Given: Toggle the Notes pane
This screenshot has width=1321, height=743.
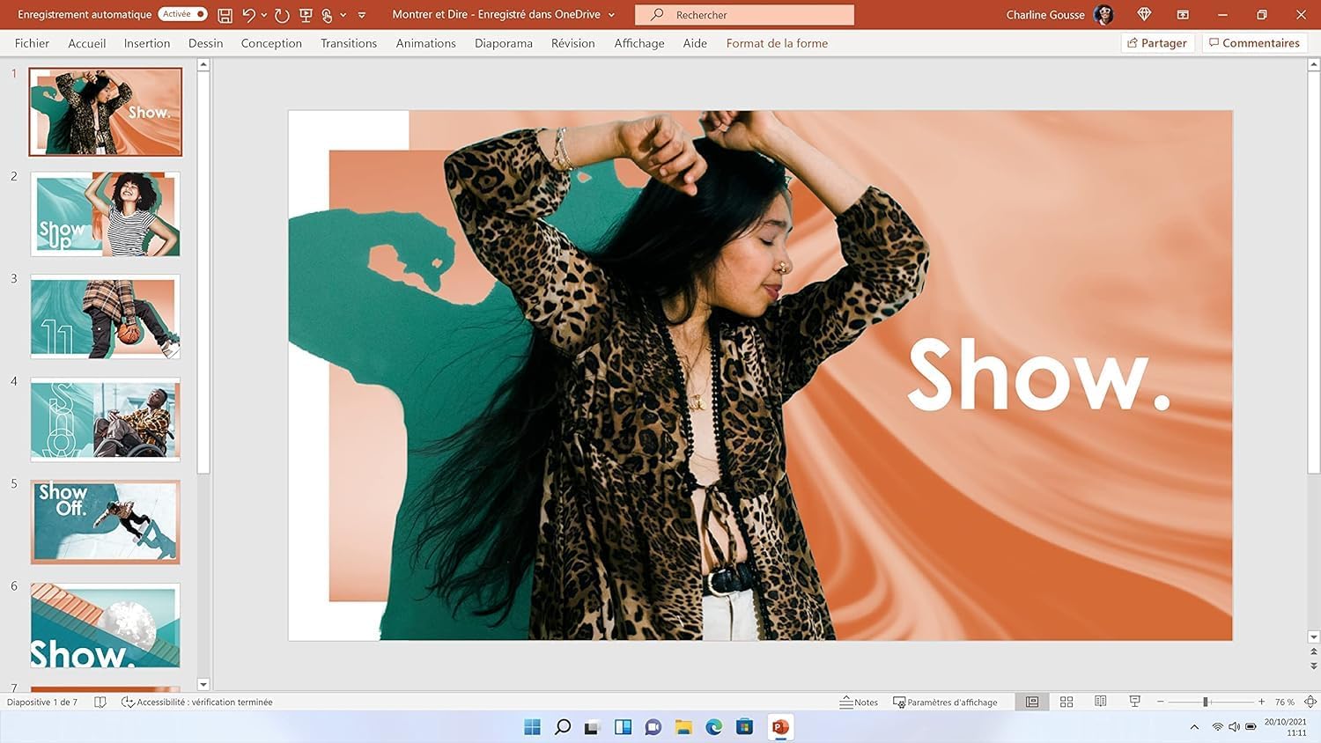Looking at the screenshot, I should click(x=859, y=702).
